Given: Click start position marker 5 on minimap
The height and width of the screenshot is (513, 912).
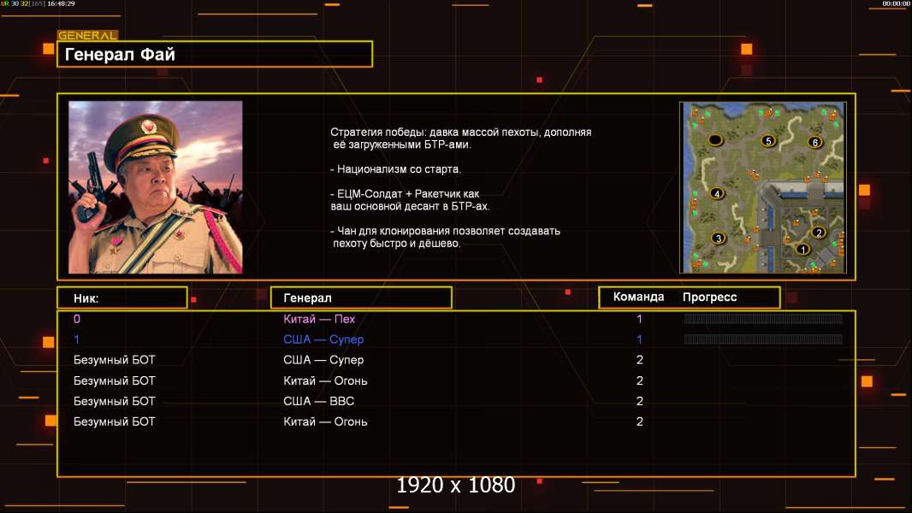Looking at the screenshot, I should pos(768,140).
